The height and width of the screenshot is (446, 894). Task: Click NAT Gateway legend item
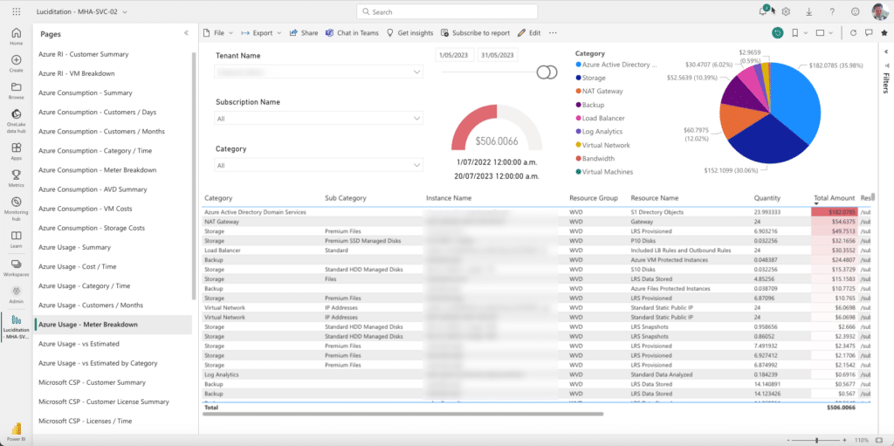[599, 92]
